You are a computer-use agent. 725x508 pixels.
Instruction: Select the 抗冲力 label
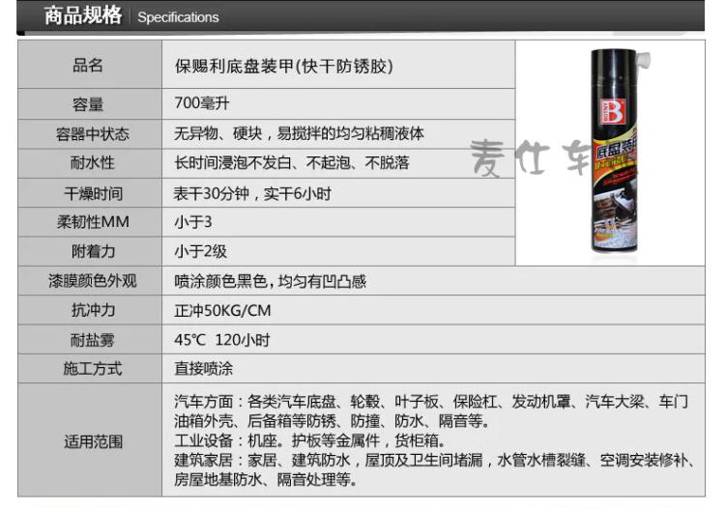[93, 310]
